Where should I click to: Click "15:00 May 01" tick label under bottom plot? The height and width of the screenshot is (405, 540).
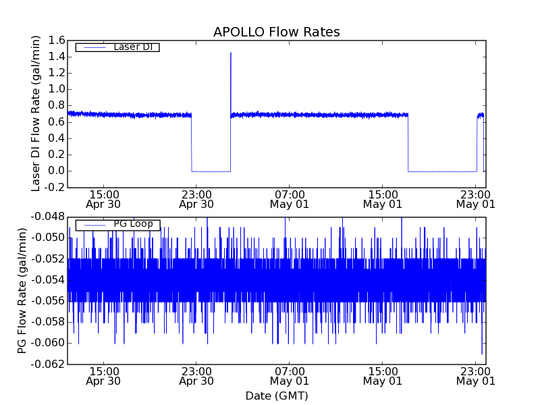pos(383,375)
